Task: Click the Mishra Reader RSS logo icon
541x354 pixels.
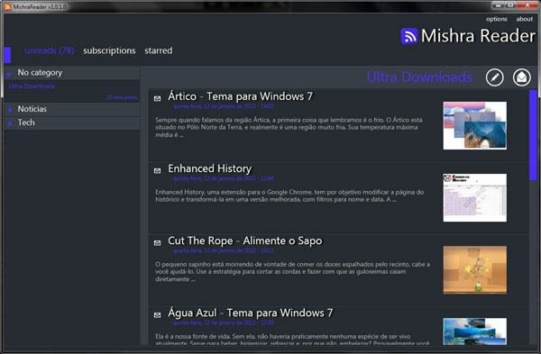Action: 409,36
